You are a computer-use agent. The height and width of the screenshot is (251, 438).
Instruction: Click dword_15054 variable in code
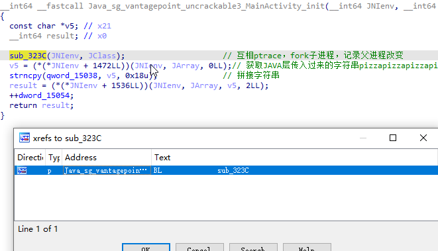point(44,95)
